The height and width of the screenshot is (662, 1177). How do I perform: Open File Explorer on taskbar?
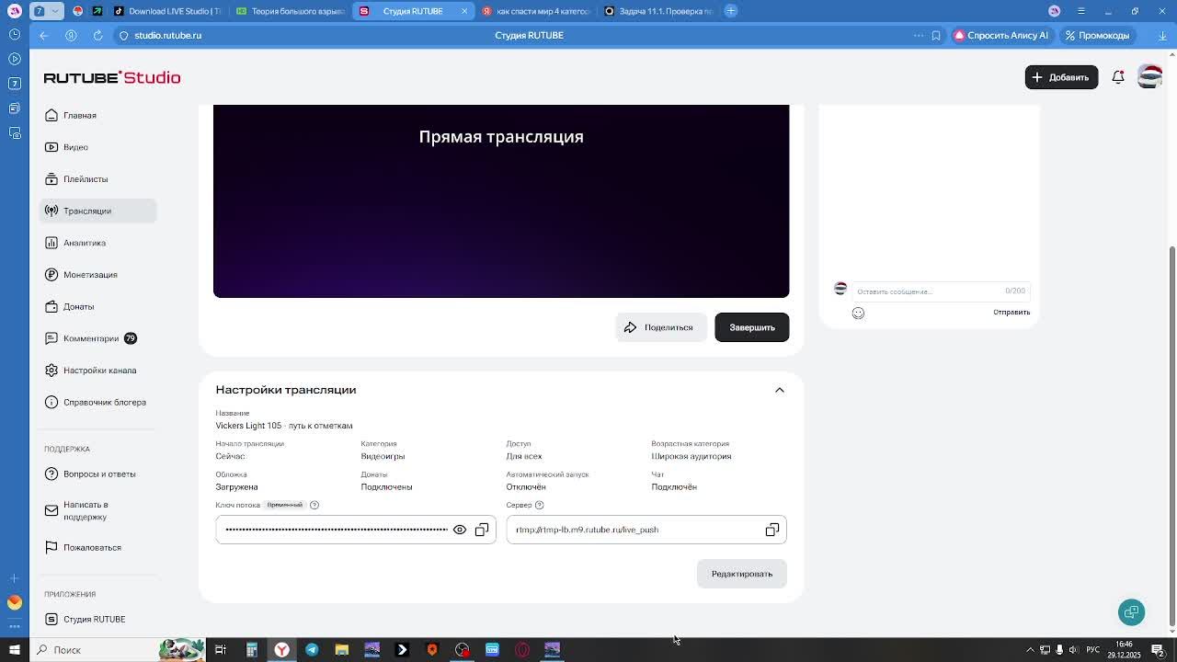coord(342,650)
